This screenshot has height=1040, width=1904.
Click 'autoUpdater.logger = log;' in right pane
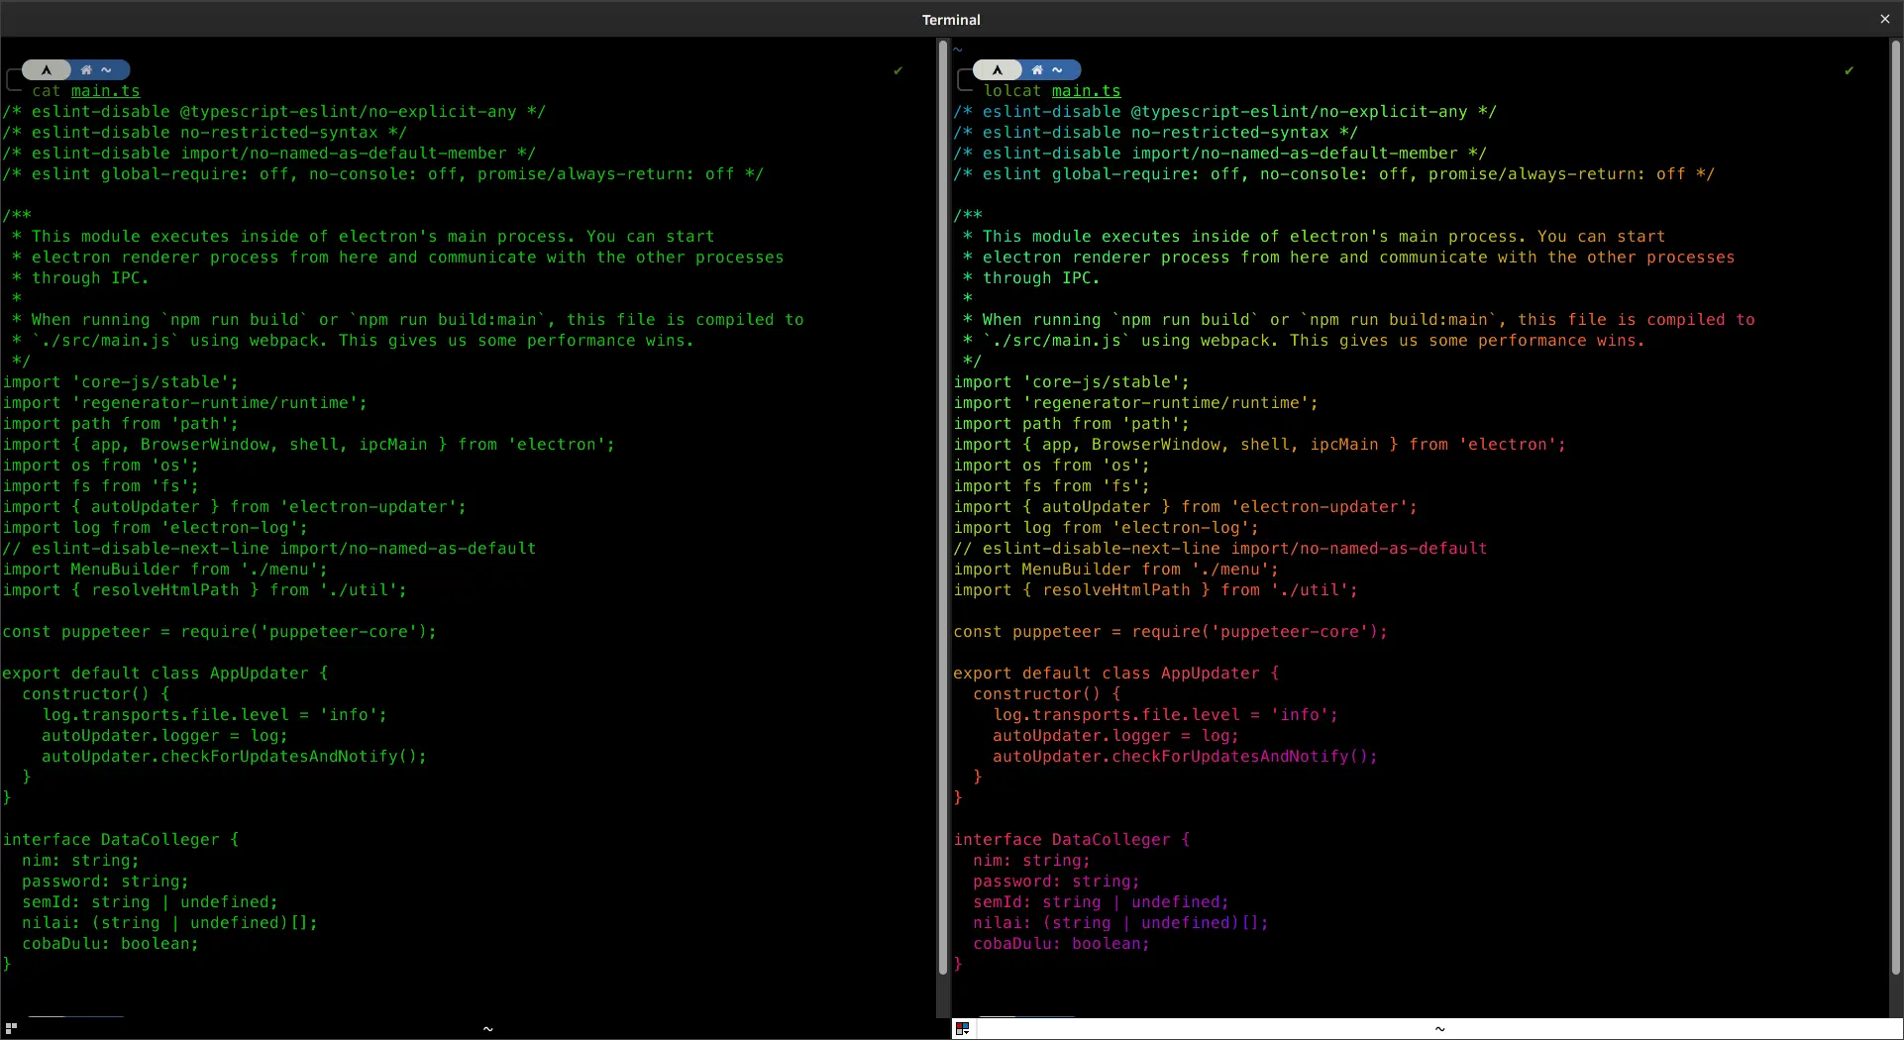point(1116,736)
